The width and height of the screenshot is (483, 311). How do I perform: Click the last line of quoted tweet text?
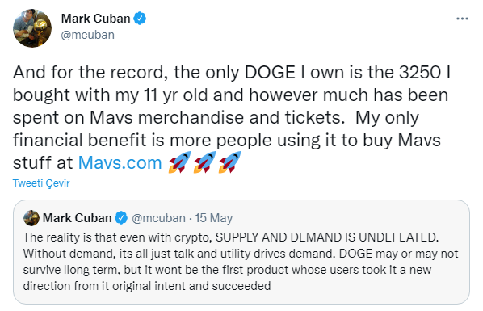(147, 286)
